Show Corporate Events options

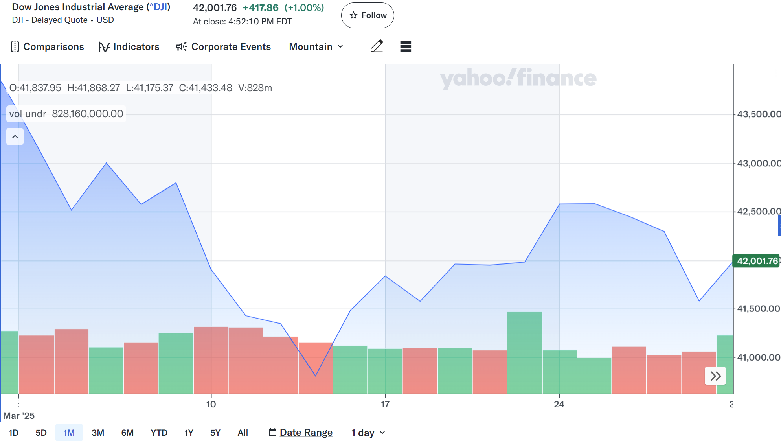(x=223, y=47)
